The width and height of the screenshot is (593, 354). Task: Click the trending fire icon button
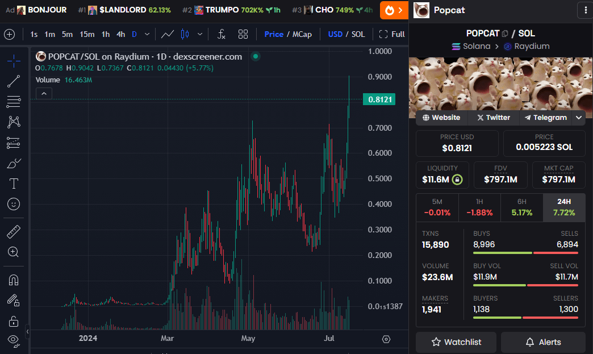point(394,10)
